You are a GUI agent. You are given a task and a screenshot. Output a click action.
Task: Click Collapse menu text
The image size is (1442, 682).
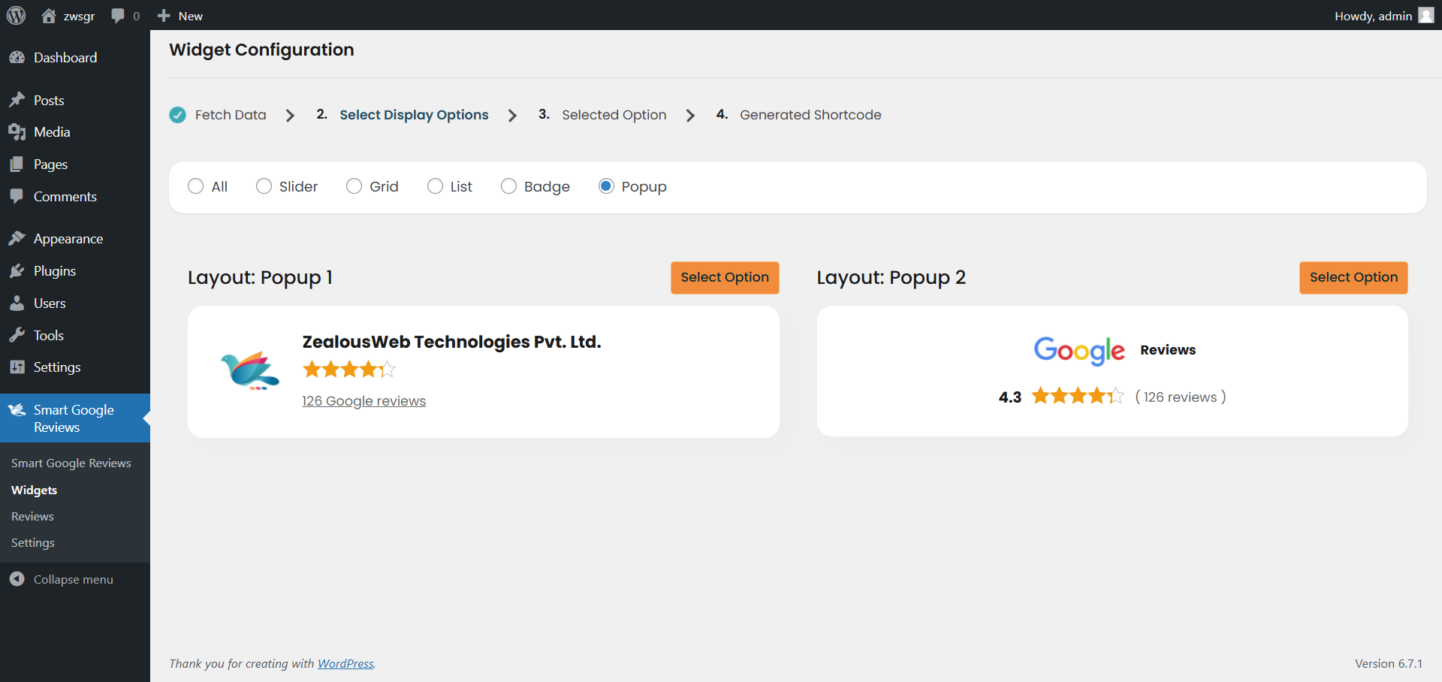pyautogui.click(x=74, y=580)
